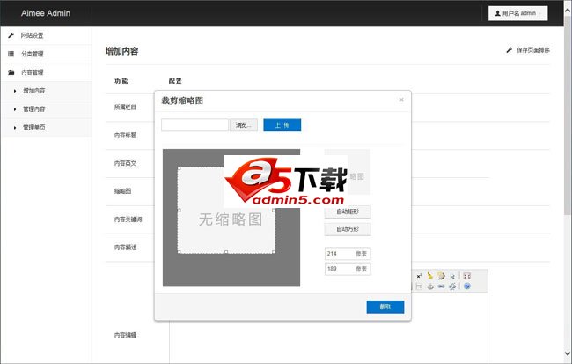The height and width of the screenshot is (364, 572).
Task: Click the wrench icon next to 保存页面排序
Action: click(x=510, y=50)
